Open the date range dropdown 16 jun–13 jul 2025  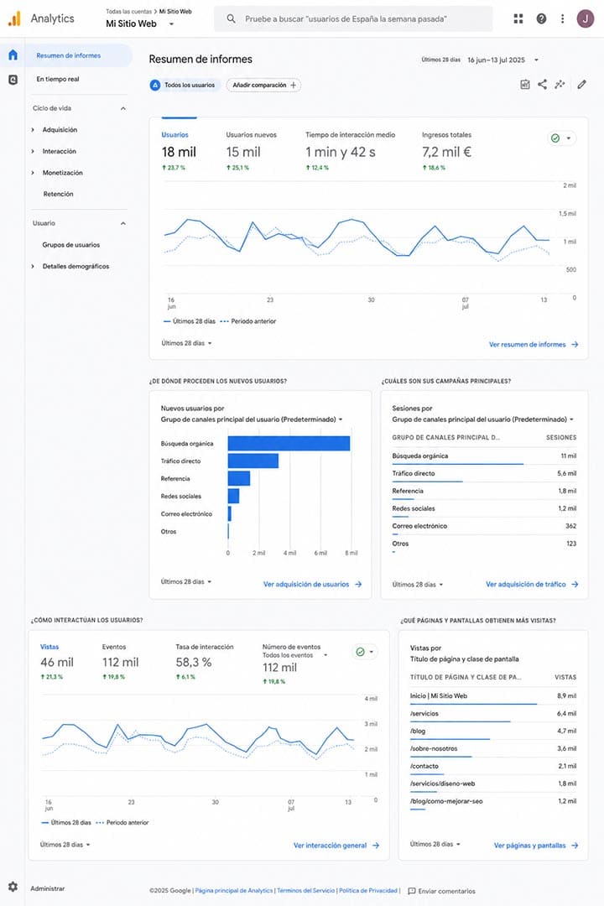[x=502, y=60]
